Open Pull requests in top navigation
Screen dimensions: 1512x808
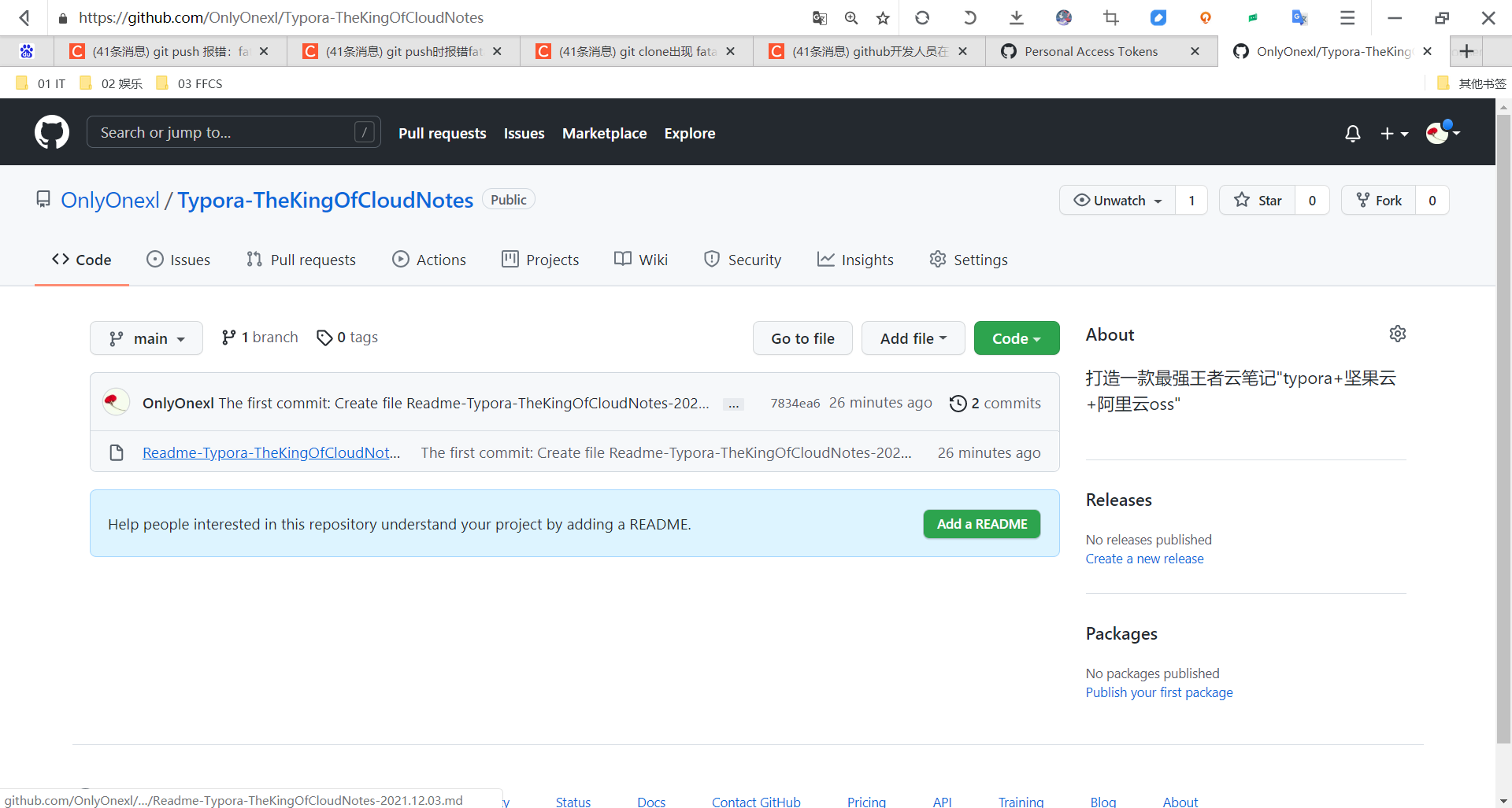pyautogui.click(x=443, y=133)
